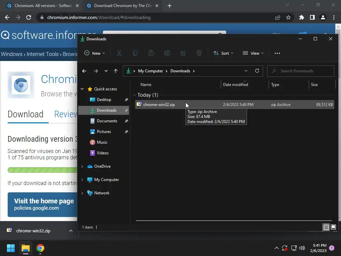
Task: Bookmark this page with star icon
Action: tap(288, 17)
